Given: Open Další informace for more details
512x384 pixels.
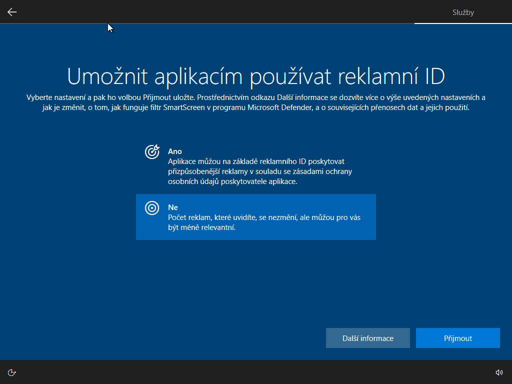Looking at the screenshot, I should 368,338.
